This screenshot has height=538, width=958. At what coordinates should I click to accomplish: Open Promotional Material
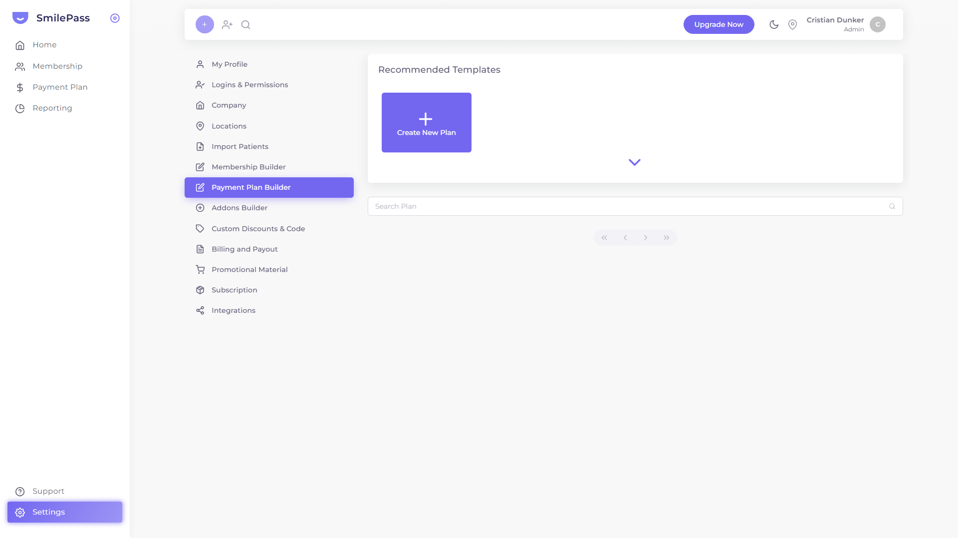point(269,269)
